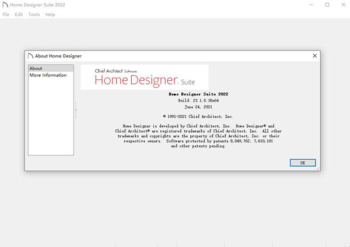Close the About Home Designer dialog
This screenshot has height=247, width=350.
click(315, 56)
